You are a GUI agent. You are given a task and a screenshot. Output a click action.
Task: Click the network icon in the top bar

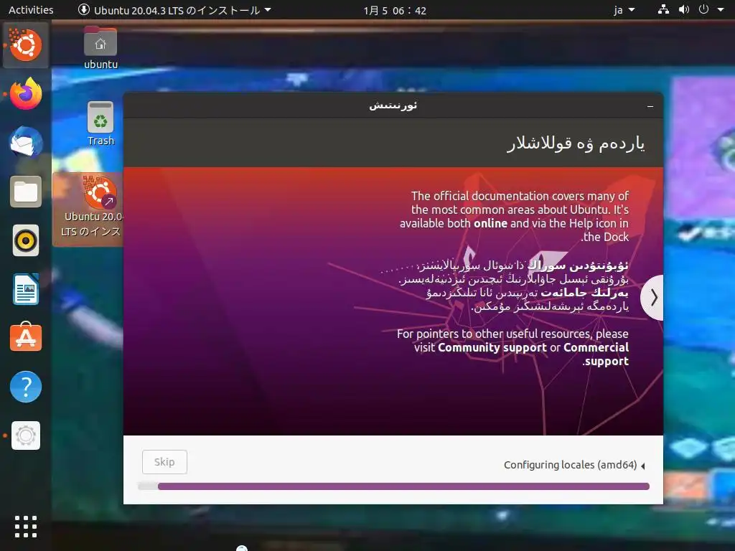click(x=663, y=9)
